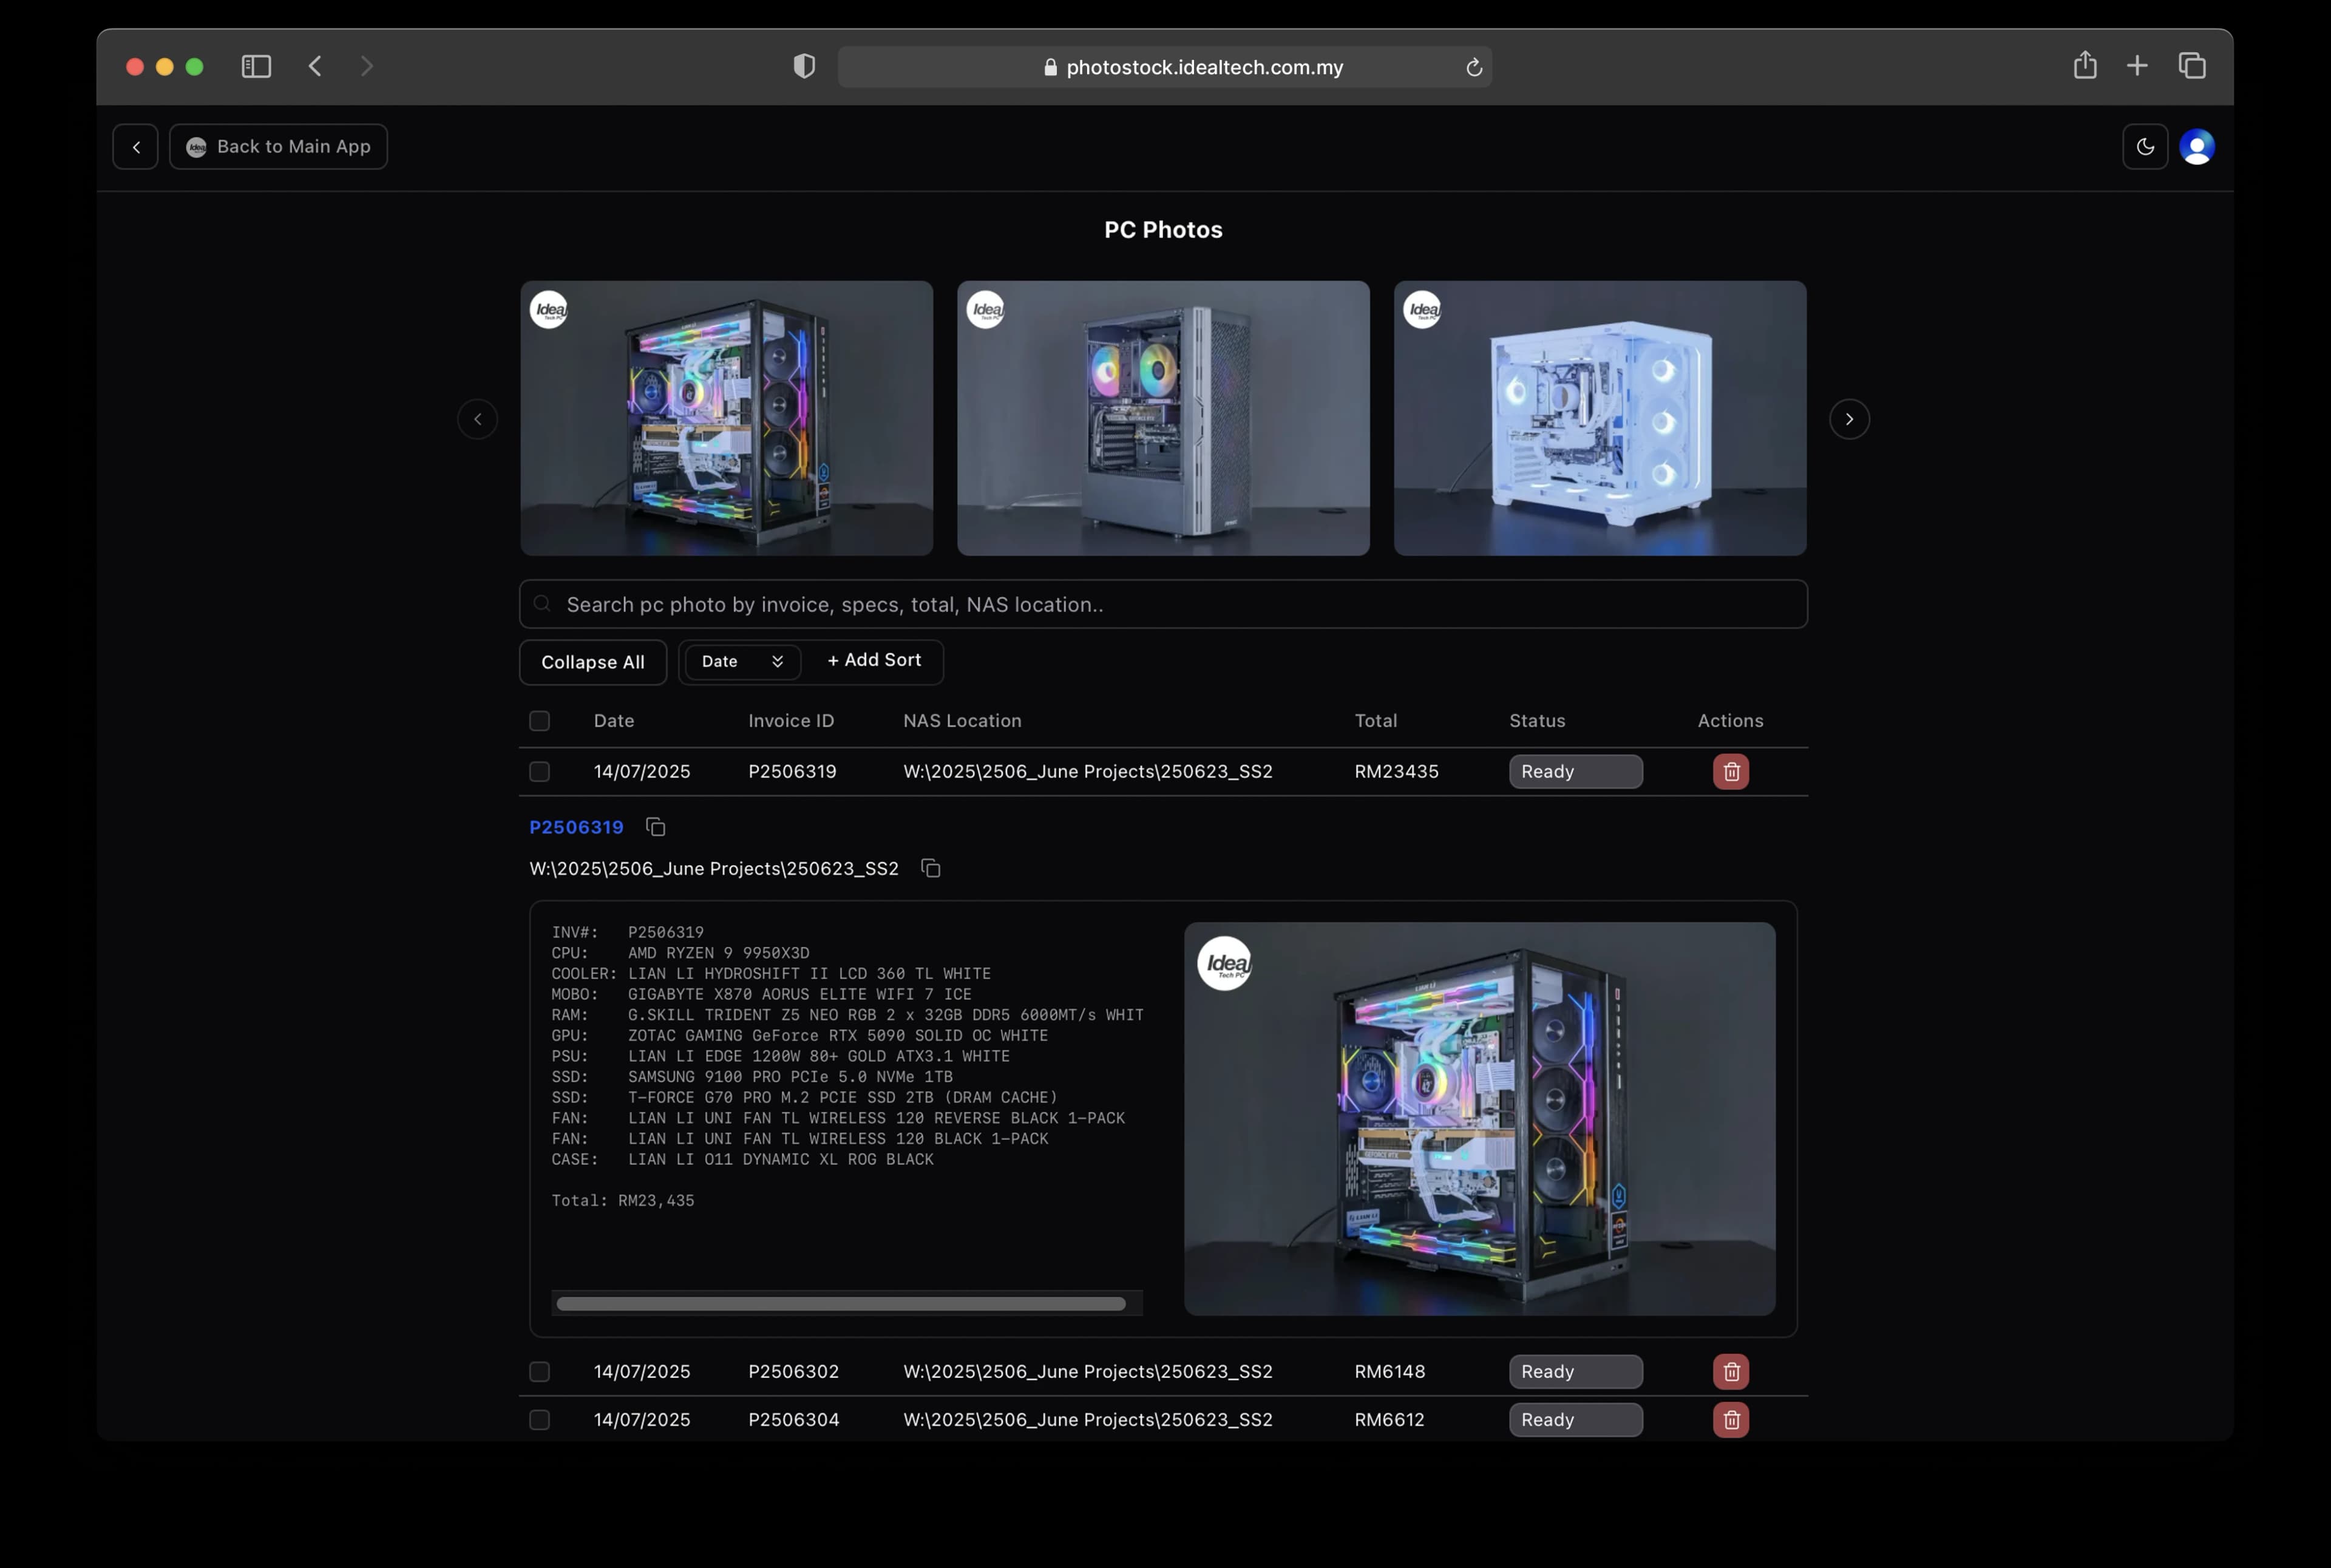
Task: Click the RM6612 total cell
Action: click(1389, 1420)
